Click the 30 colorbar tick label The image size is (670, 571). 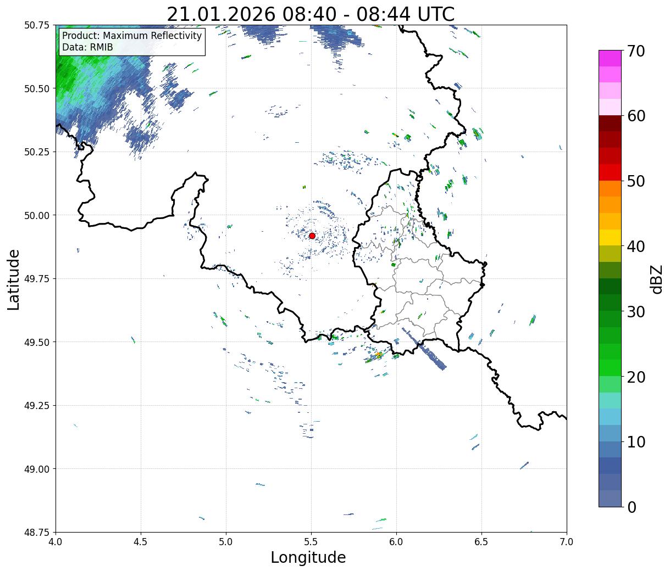pos(635,312)
